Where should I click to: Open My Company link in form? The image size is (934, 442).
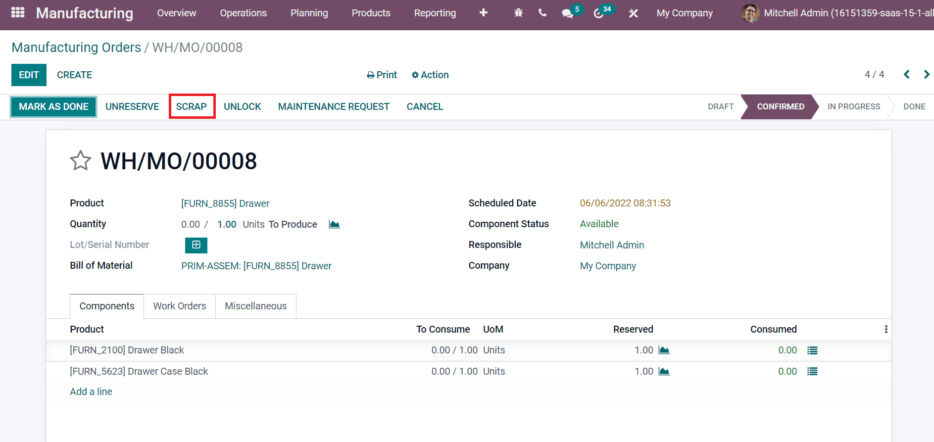pyautogui.click(x=608, y=266)
